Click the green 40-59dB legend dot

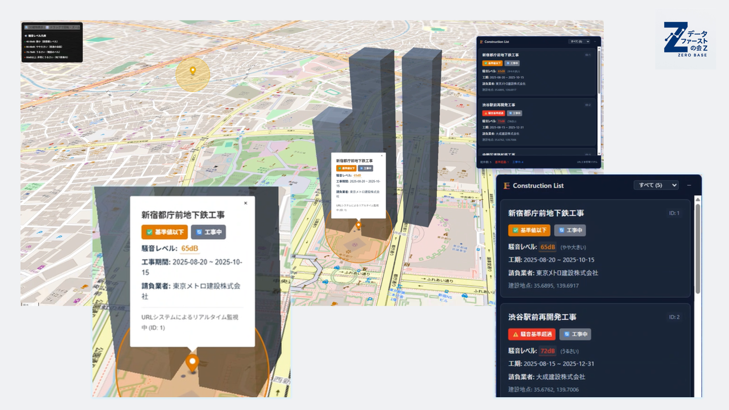coord(25,41)
